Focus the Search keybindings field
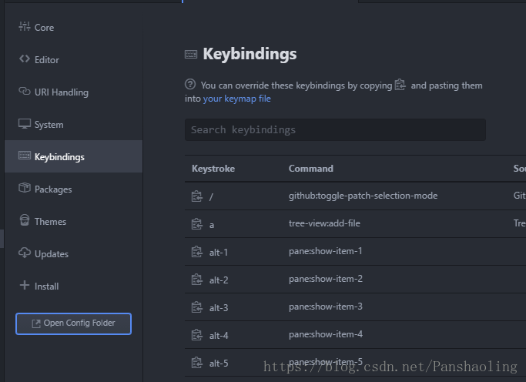Screen dimensions: 526x382 tap(335, 129)
